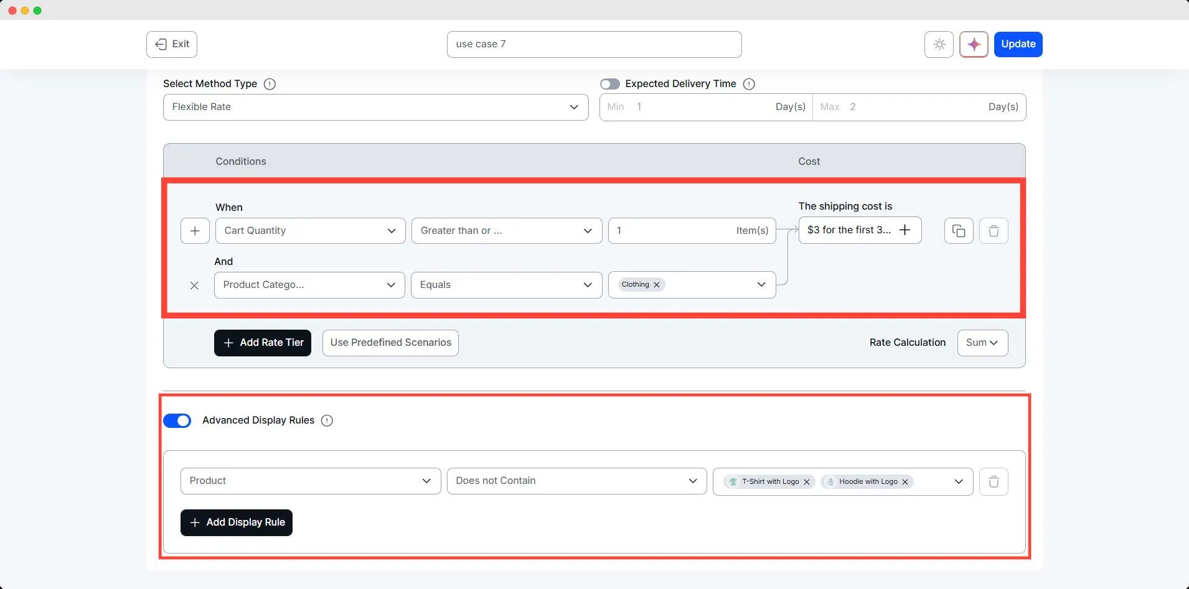The image size is (1189, 589).
Task: Open Use Predefined Scenarios
Action: tap(390, 343)
